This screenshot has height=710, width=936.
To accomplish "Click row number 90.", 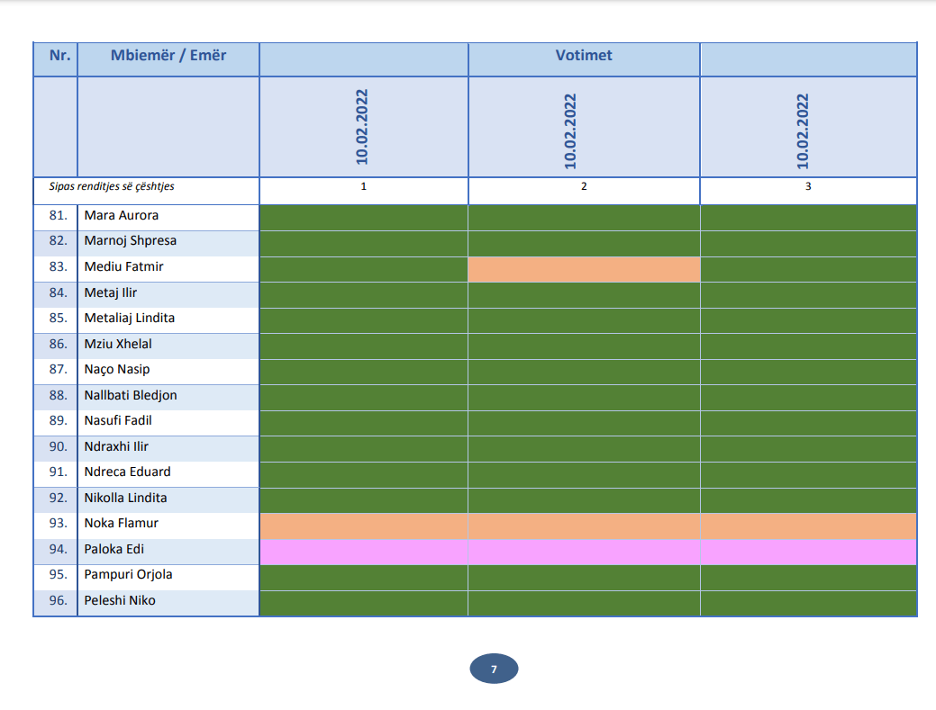I will point(59,447).
